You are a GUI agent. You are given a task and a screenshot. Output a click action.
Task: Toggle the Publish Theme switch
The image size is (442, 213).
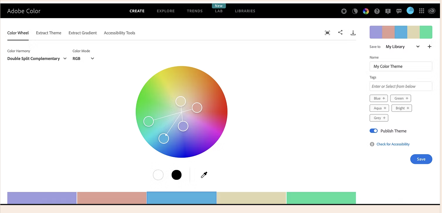click(374, 131)
